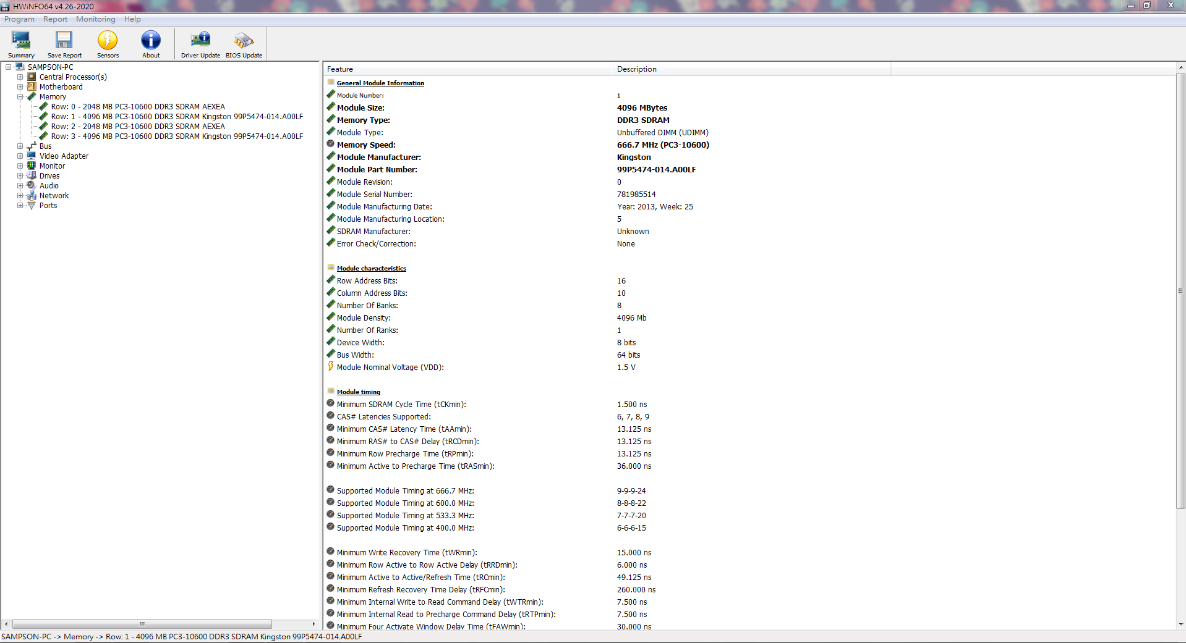The width and height of the screenshot is (1186, 643).
Task: Click up arrow of details vertical scrollbar
Action: (x=1180, y=67)
